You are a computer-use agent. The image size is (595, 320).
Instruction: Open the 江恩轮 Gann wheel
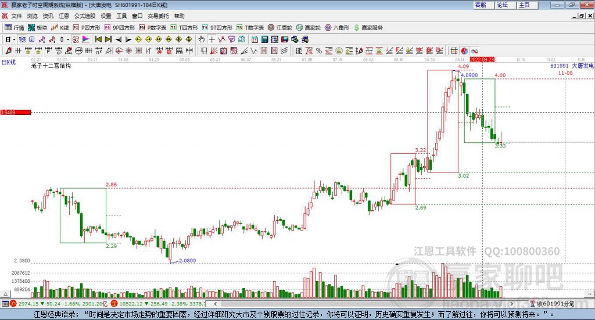(x=279, y=28)
